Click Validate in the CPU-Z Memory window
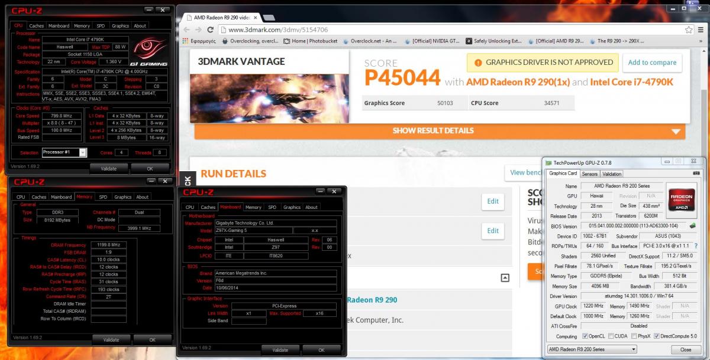This screenshot has width=710, height=360. tap(111, 340)
